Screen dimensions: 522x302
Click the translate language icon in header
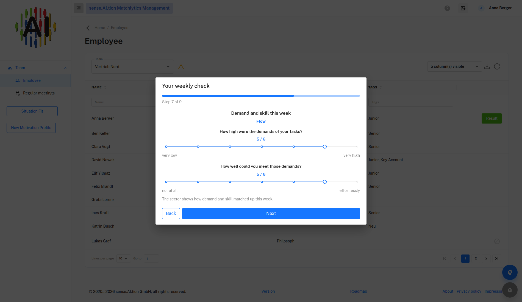[463, 8]
